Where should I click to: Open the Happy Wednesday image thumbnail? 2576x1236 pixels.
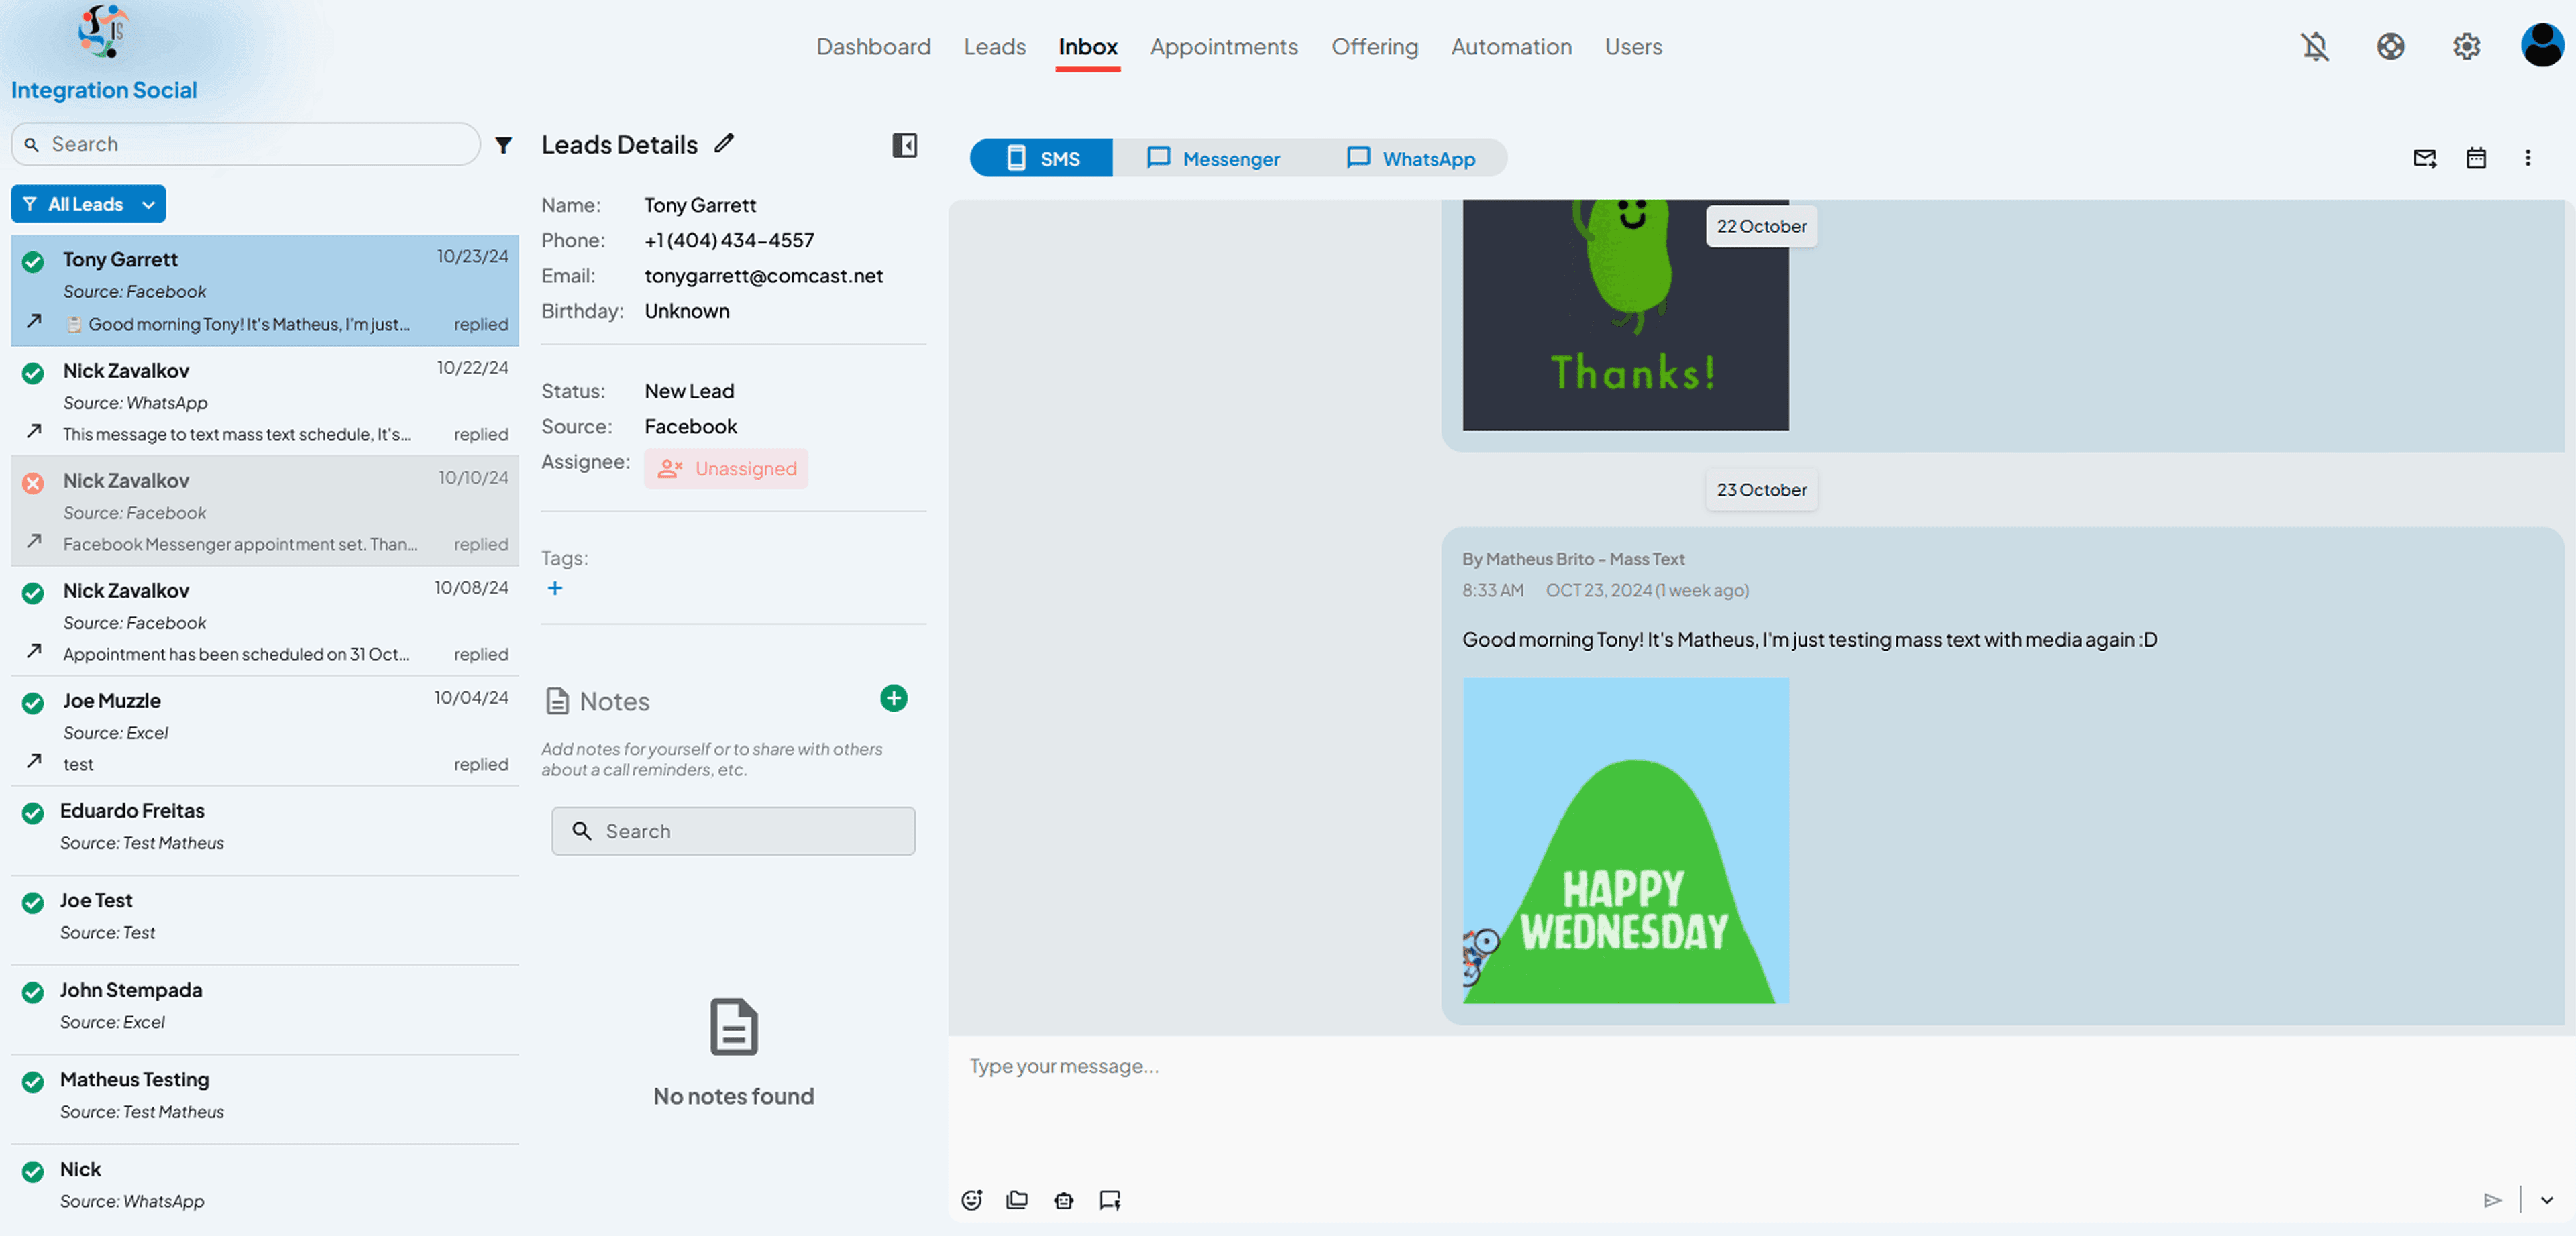point(1625,841)
